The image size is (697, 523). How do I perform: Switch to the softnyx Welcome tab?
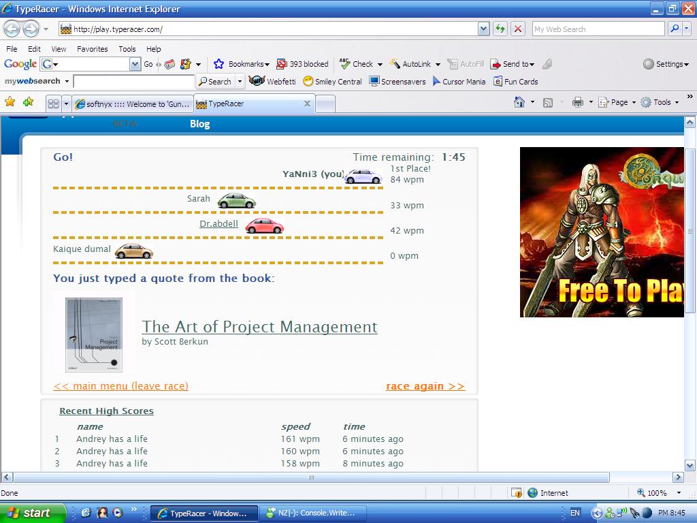pyautogui.click(x=133, y=104)
